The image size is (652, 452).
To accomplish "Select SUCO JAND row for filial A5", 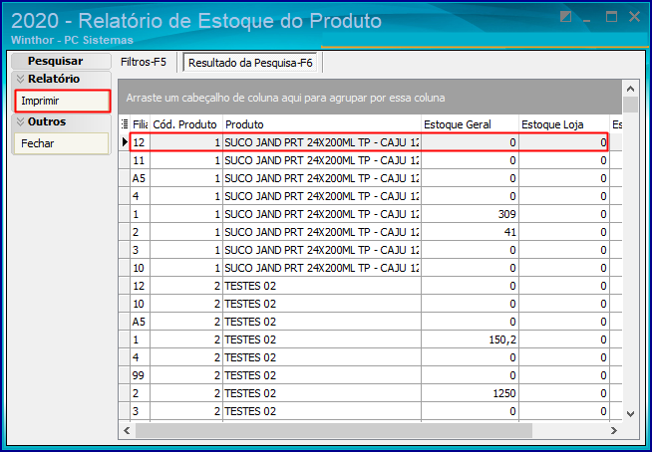I will (370, 178).
